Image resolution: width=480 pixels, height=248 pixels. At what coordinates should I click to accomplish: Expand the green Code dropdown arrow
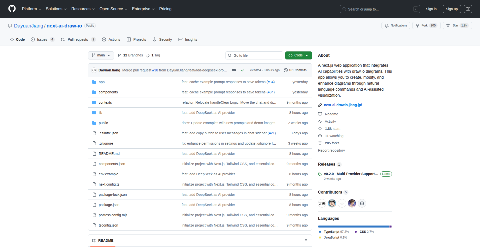[x=307, y=55]
